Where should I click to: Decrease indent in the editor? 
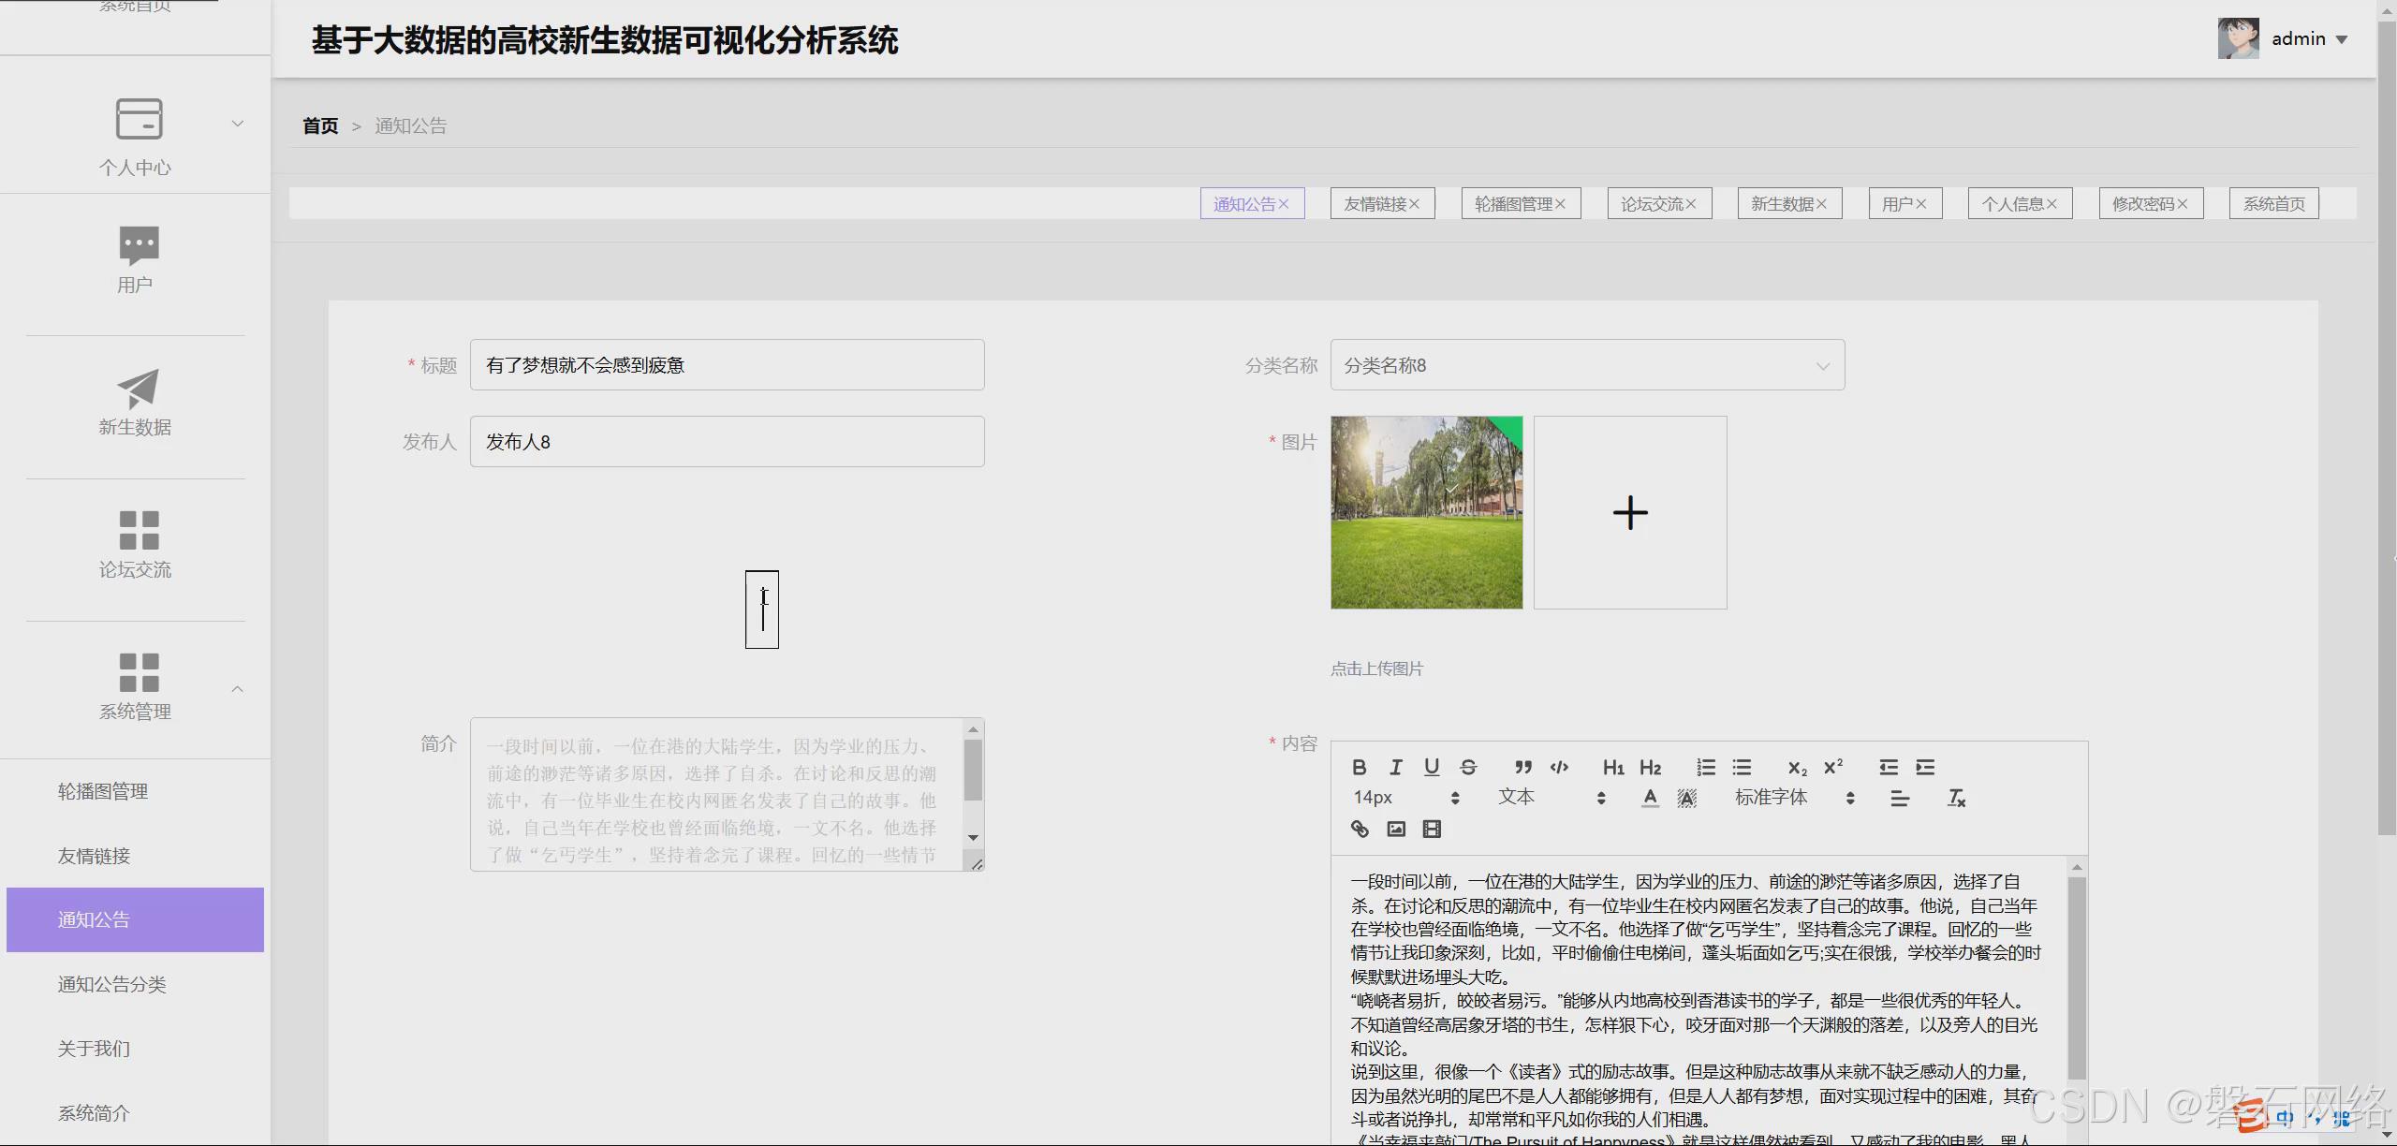[1889, 768]
